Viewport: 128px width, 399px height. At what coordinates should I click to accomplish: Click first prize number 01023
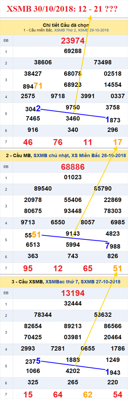tap(73, 177)
